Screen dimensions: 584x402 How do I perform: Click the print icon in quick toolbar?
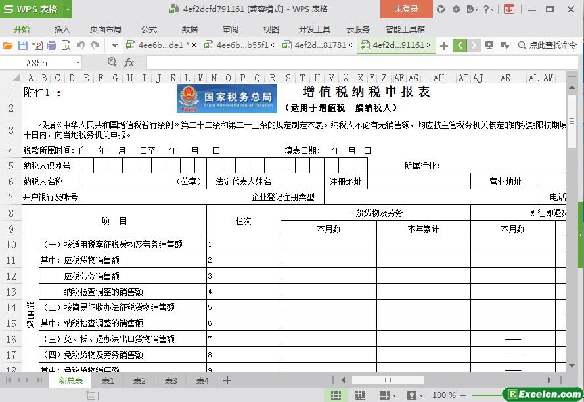tap(51, 45)
